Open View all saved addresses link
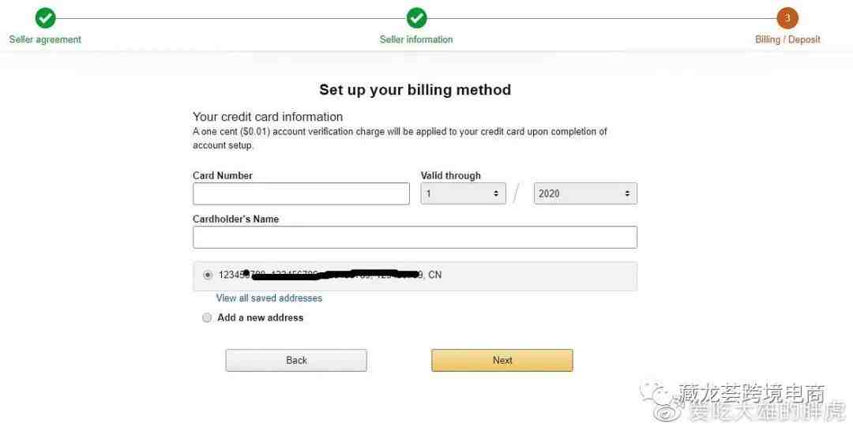Image resolution: width=853 pixels, height=431 pixels. coord(269,298)
